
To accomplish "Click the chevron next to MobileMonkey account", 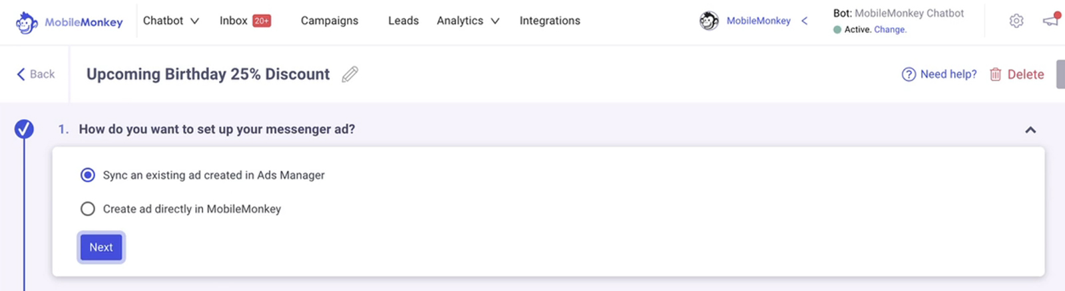I will [805, 21].
